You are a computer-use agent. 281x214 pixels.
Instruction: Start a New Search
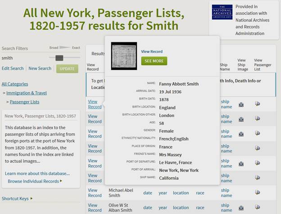pos(40,68)
